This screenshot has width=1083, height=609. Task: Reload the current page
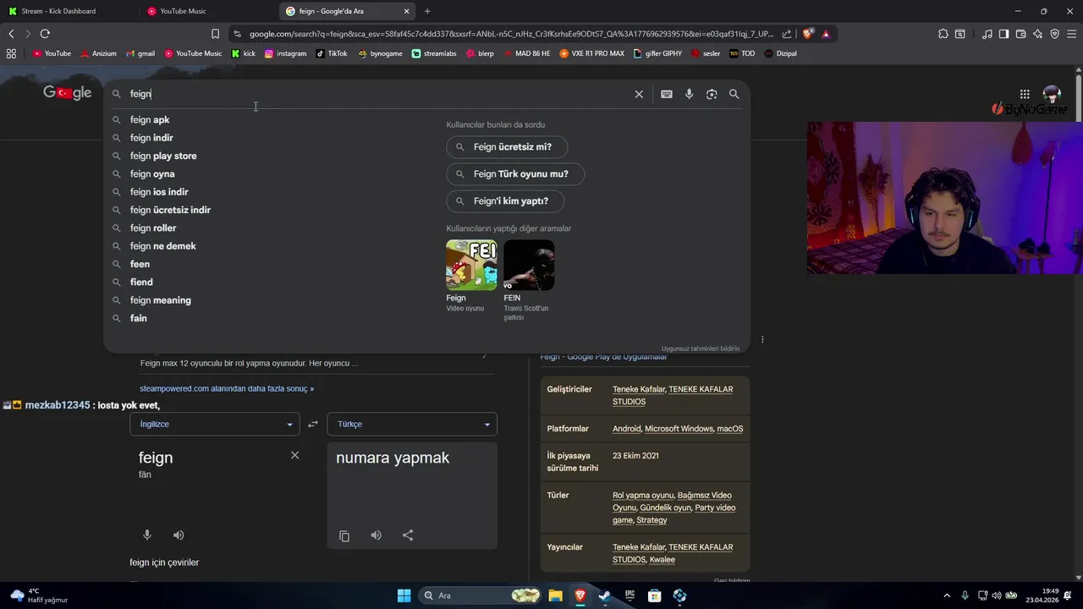[45, 34]
